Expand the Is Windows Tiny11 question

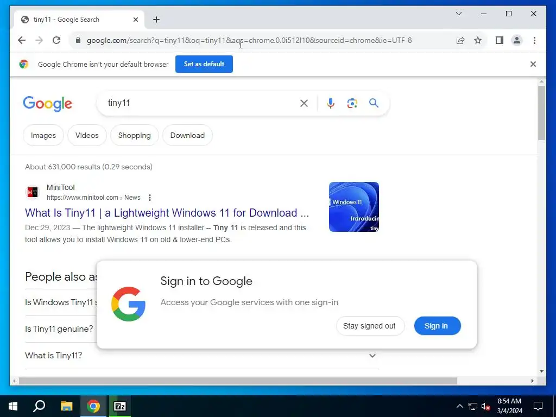click(60, 302)
